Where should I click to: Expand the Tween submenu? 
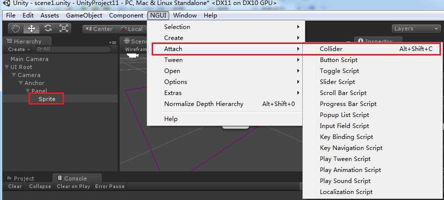click(226, 60)
